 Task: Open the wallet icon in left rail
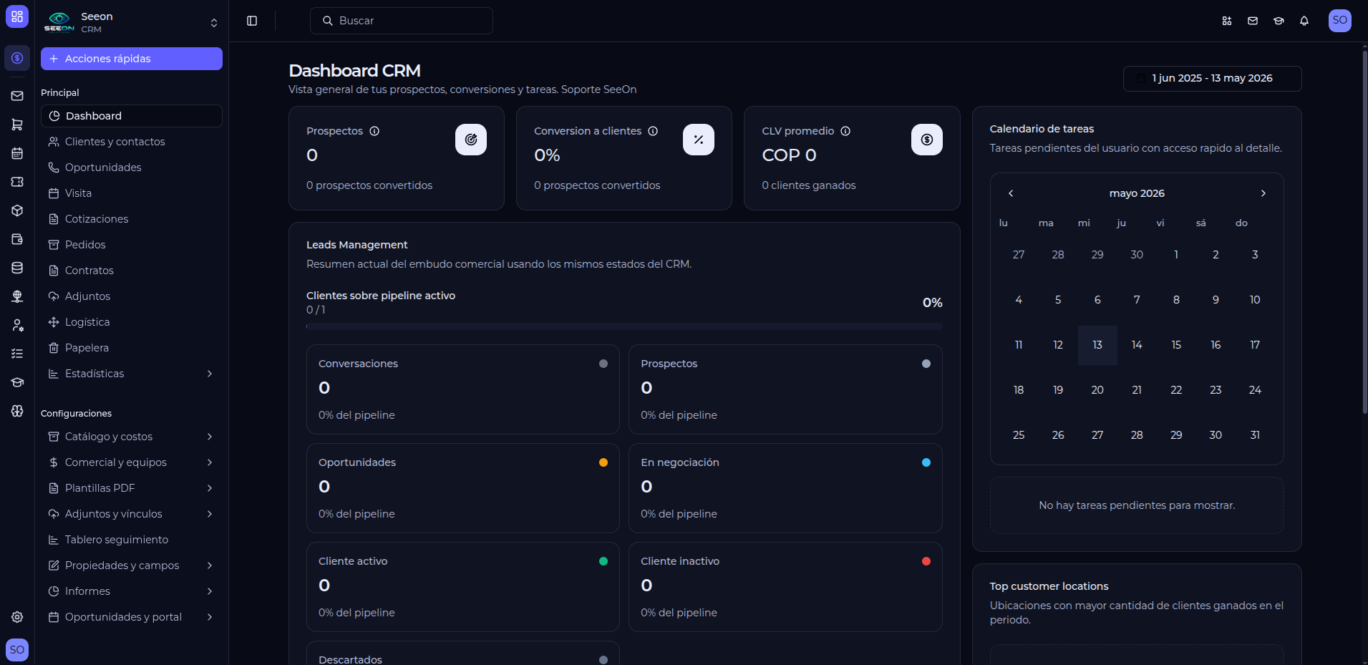point(17,239)
